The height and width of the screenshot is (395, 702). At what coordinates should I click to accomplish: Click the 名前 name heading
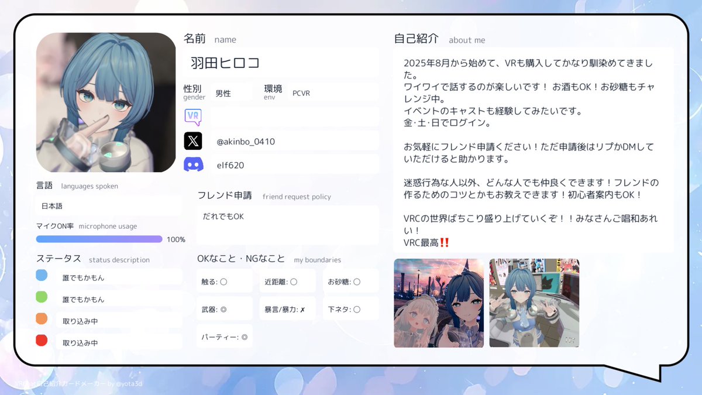click(210, 39)
